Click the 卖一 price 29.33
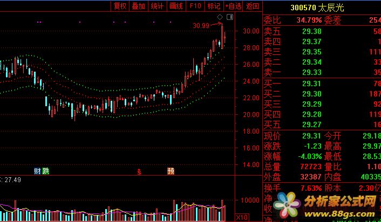Screen dimensions: 381x222 [312, 72]
